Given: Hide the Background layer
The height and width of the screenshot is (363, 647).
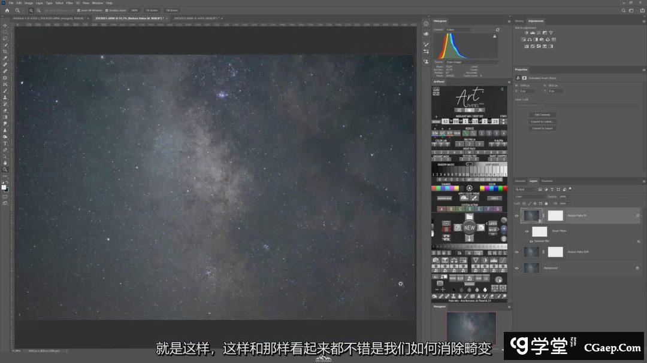Looking at the screenshot, I should coord(517,268).
